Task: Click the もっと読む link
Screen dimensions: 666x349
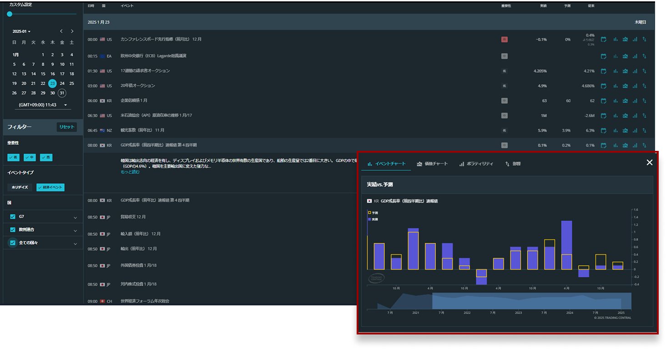Action: 130,172
